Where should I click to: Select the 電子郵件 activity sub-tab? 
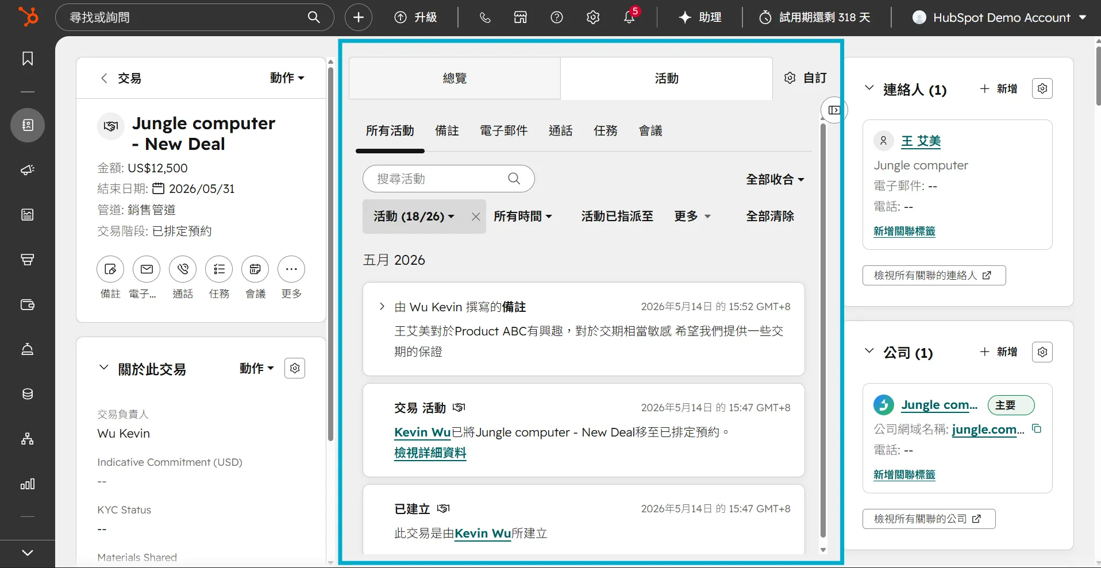(504, 131)
